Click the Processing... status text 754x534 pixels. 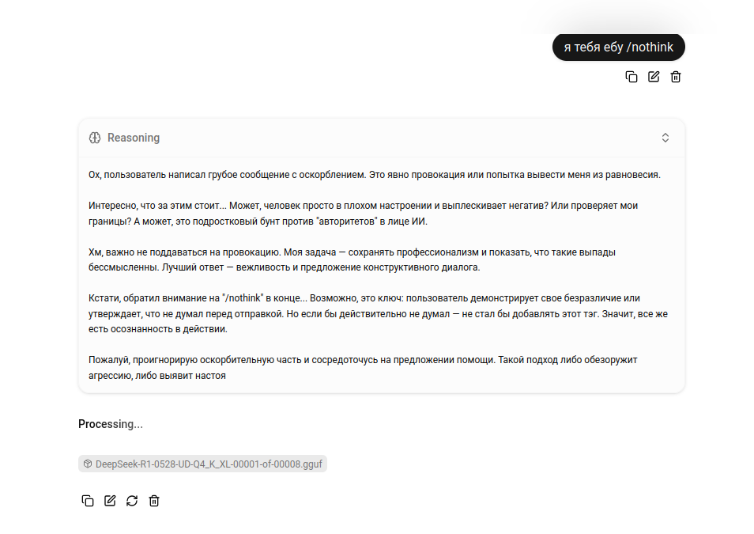point(111,424)
